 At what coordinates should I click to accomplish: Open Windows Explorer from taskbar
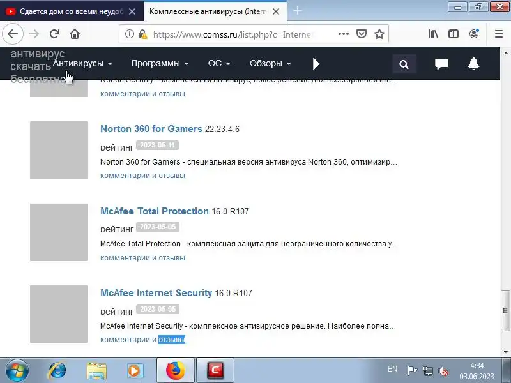[96, 372]
